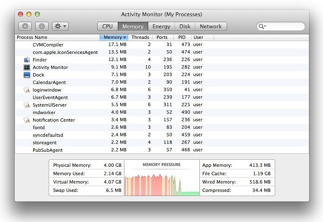Toggle the Memory column sort order

tap(114, 37)
